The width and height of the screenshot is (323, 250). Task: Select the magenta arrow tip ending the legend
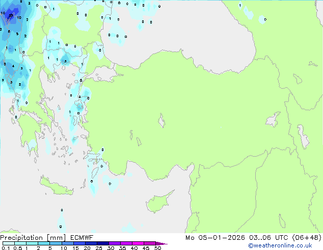click(164, 244)
